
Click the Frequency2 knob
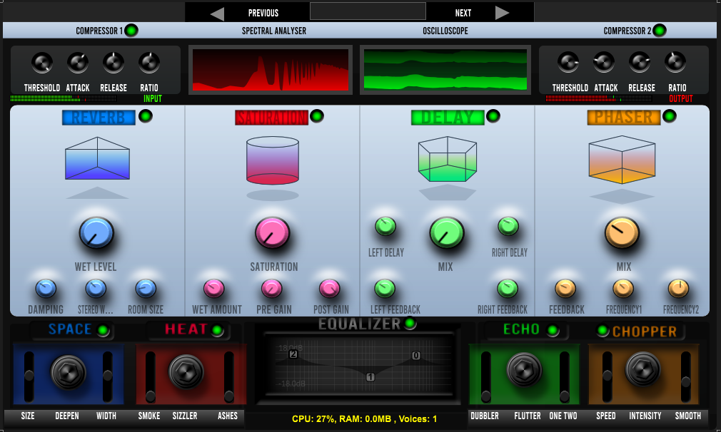[678, 289]
